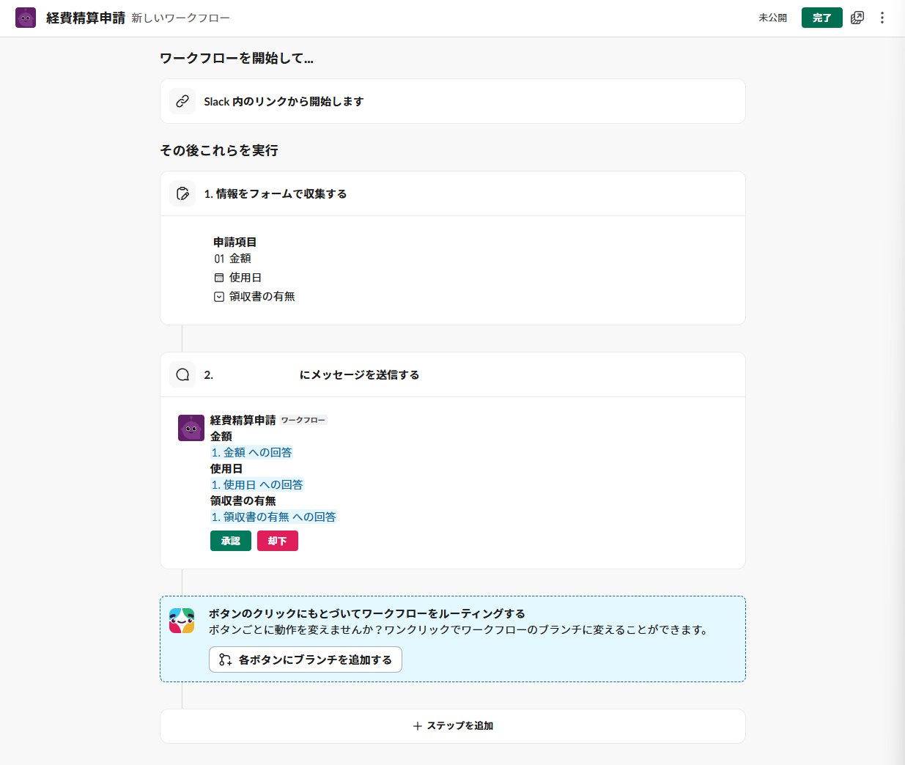The width and height of the screenshot is (905, 765).
Task: Click the calendar icon beside 使用日
Action: (x=219, y=278)
